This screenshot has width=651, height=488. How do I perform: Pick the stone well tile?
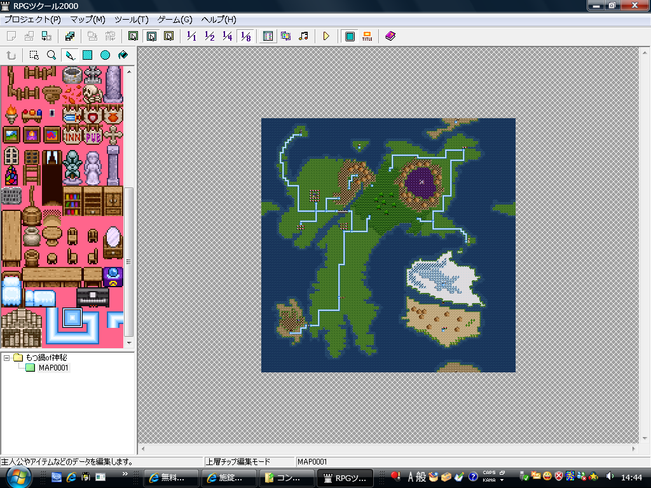[72, 75]
